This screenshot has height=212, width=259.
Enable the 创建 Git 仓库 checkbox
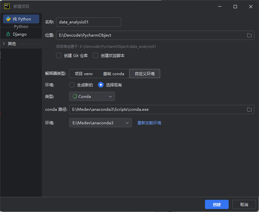[59, 55]
